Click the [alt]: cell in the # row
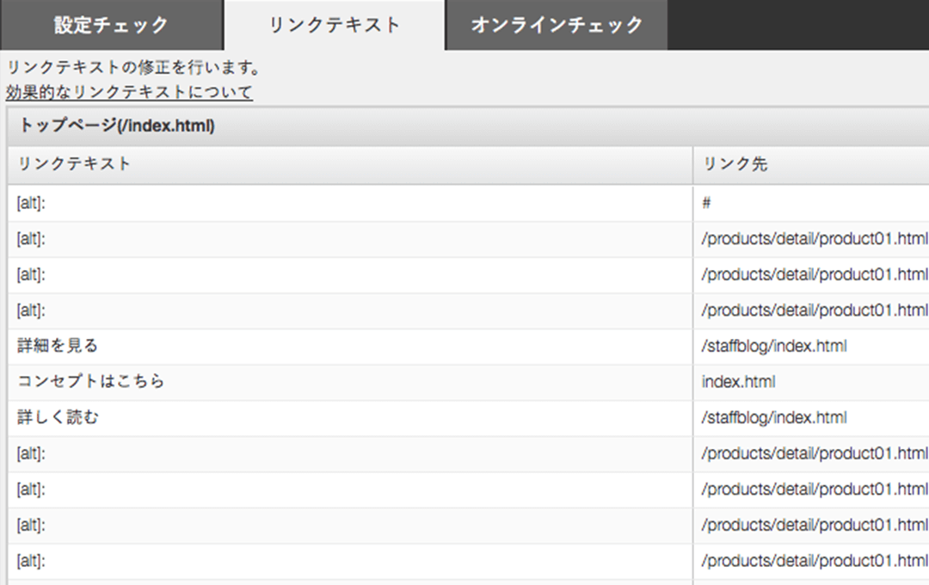Screen dimensions: 929x585 pos(350,203)
